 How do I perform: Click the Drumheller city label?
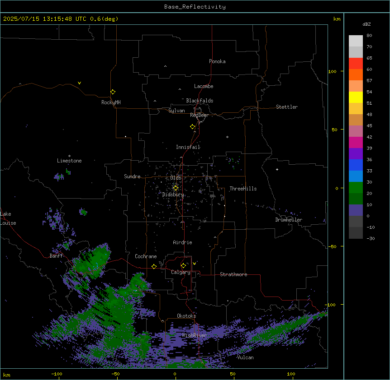[289, 220]
